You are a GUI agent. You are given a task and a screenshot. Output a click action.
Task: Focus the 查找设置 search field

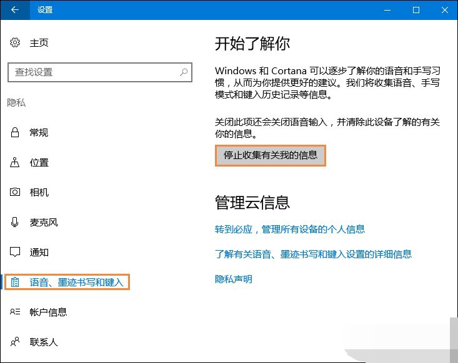point(94,72)
